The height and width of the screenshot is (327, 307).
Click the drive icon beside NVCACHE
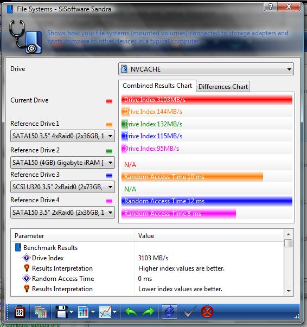[124, 69]
